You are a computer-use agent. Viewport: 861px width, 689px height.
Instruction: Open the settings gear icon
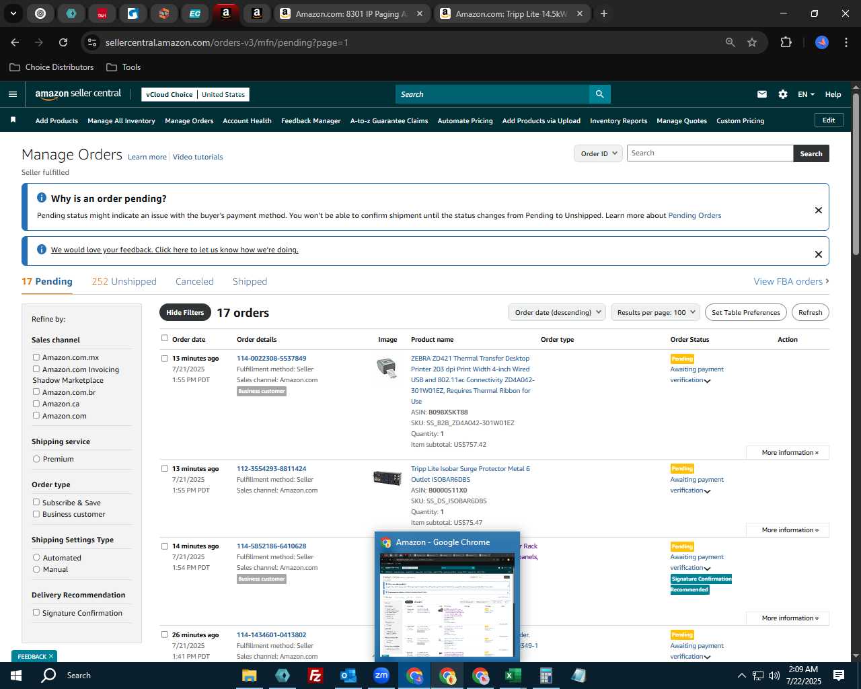point(782,94)
